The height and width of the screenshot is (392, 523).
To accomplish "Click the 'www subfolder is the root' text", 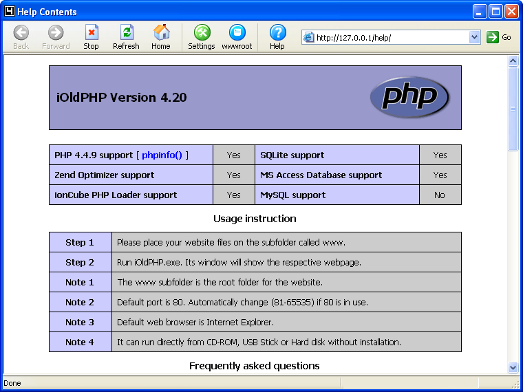I will point(220,283).
